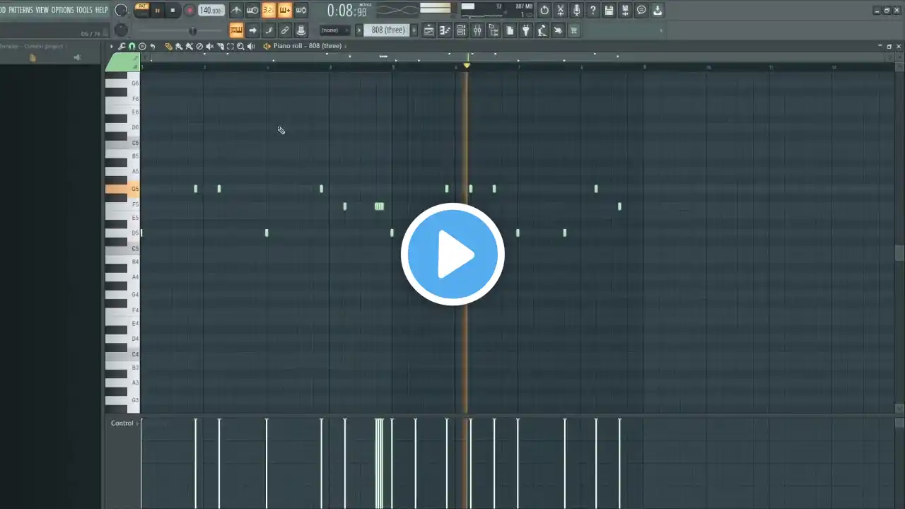905x509 pixels.
Task: Open the Playlist view icon
Action: click(x=428, y=30)
